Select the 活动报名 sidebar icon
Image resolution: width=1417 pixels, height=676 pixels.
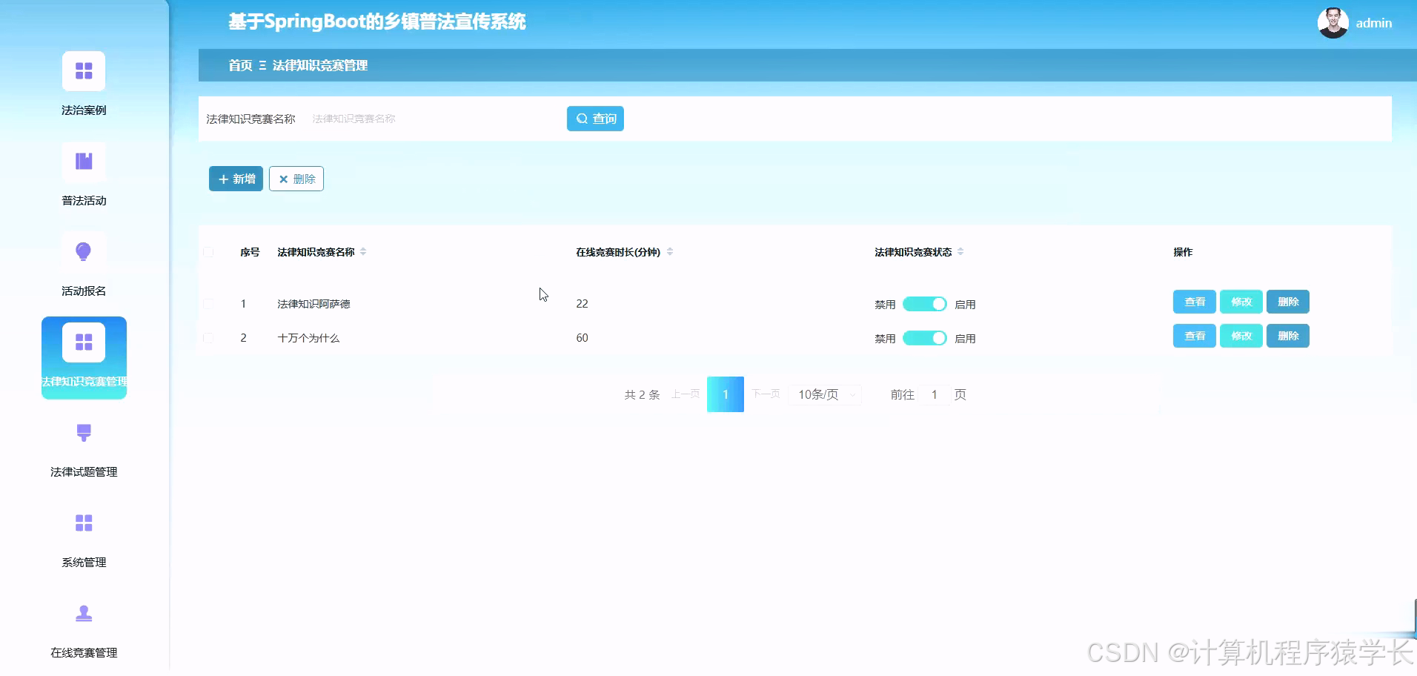coord(83,252)
